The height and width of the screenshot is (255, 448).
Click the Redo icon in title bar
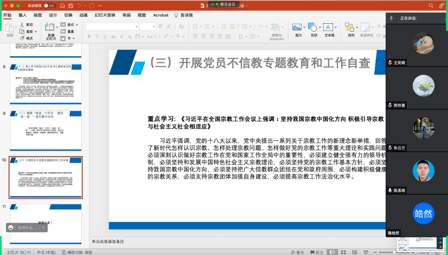92,5
